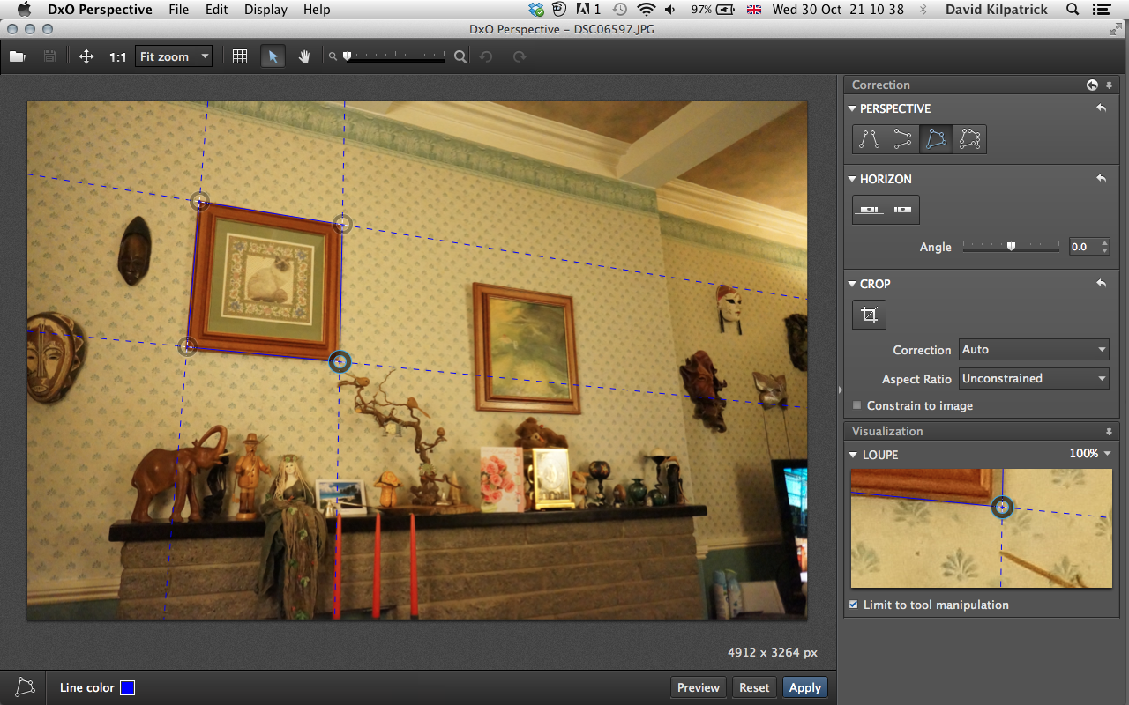Open the Correction Auto dropdown
Viewport: 1129px width, 705px height.
pyautogui.click(x=1034, y=350)
